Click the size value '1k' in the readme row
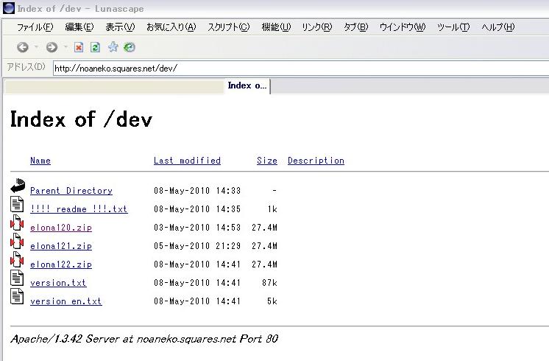The width and height of the screenshot is (549, 361). pos(272,209)
